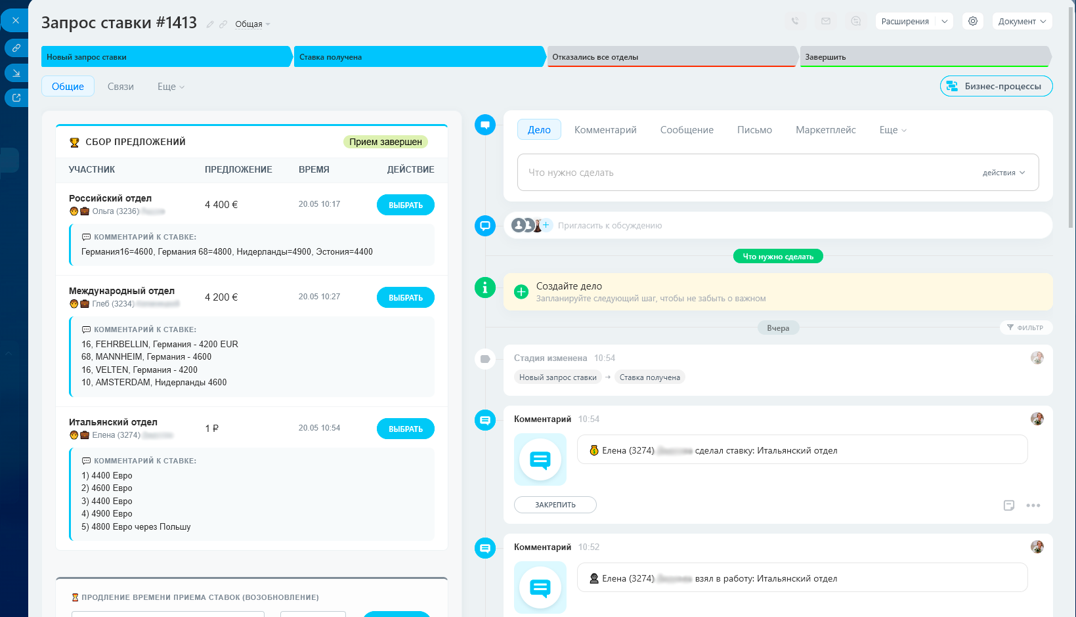The image size is (1076, 617).
Task: Switch to the Связи tab
Action: click(x=121, y=86)
